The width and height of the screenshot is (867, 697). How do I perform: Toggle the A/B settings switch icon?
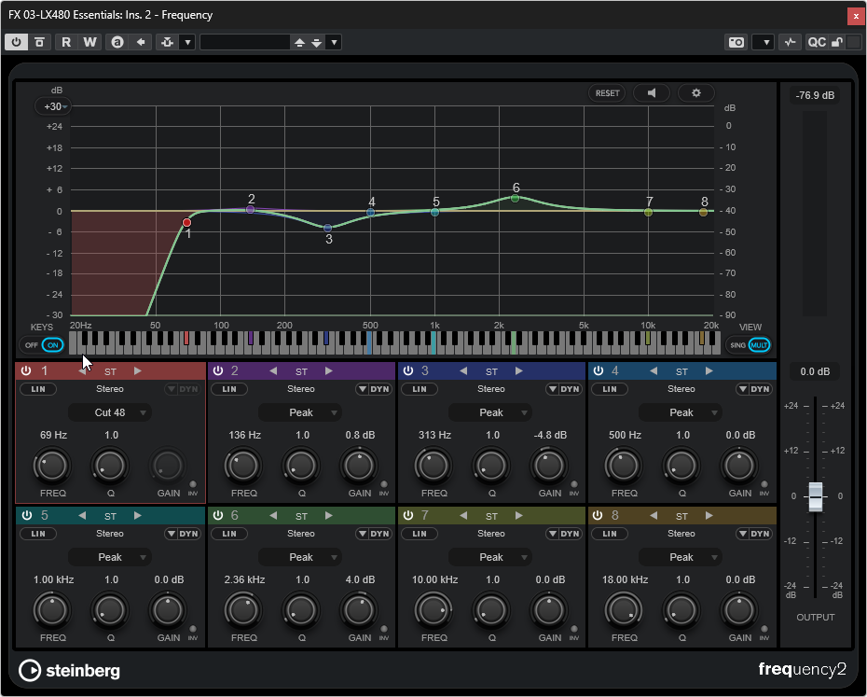click(x=117, y=42)
